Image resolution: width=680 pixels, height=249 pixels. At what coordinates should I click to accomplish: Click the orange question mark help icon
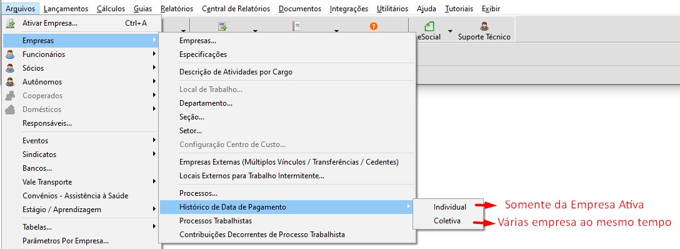[x=373, y=26]
